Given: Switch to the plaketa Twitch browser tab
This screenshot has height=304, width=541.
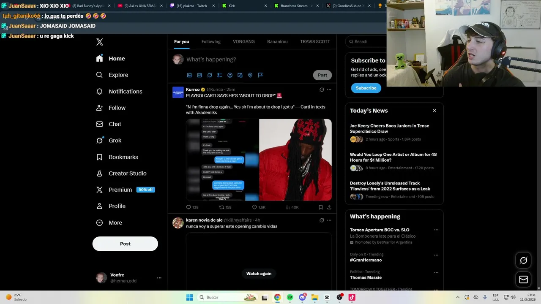Looking at the screenshot, I should pyautogui.click(x=192, y=6).
